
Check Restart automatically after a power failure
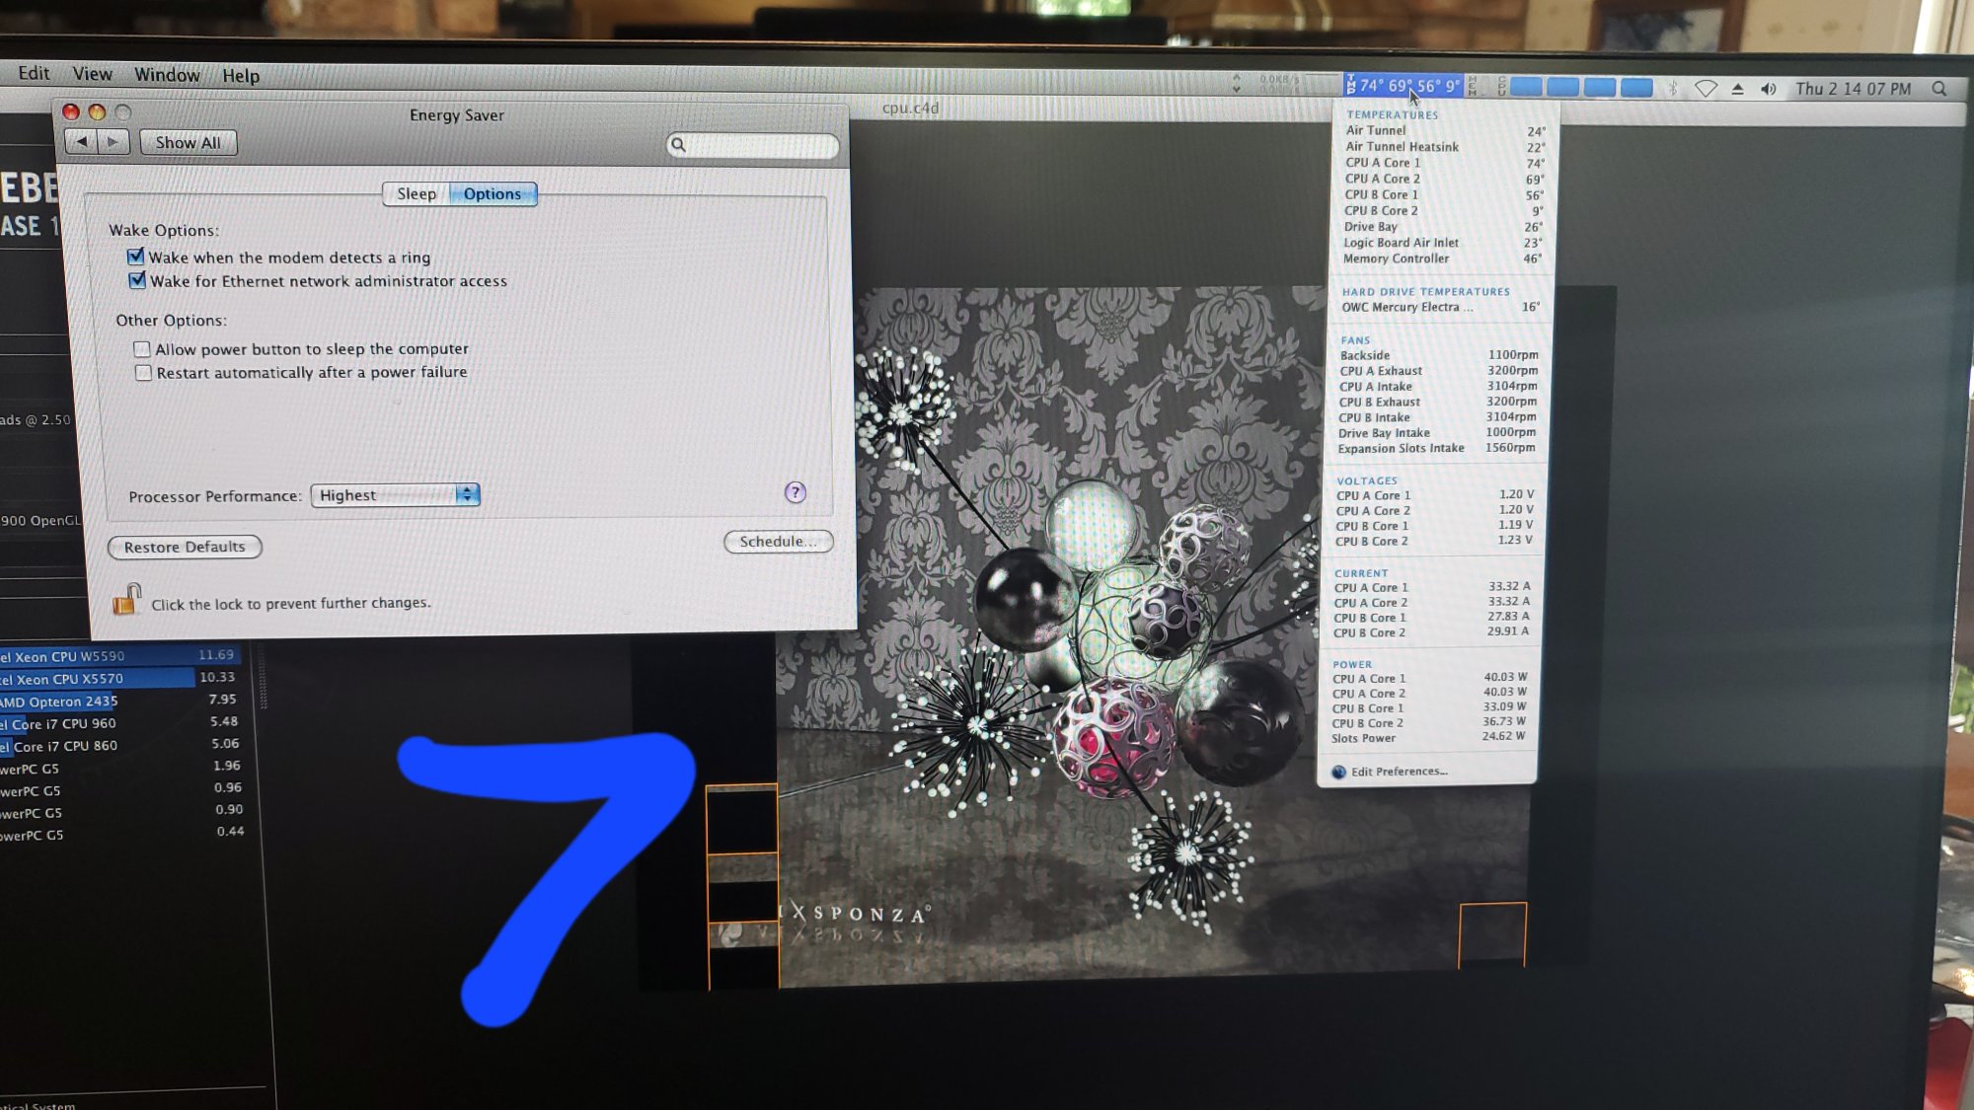(143, 372)
